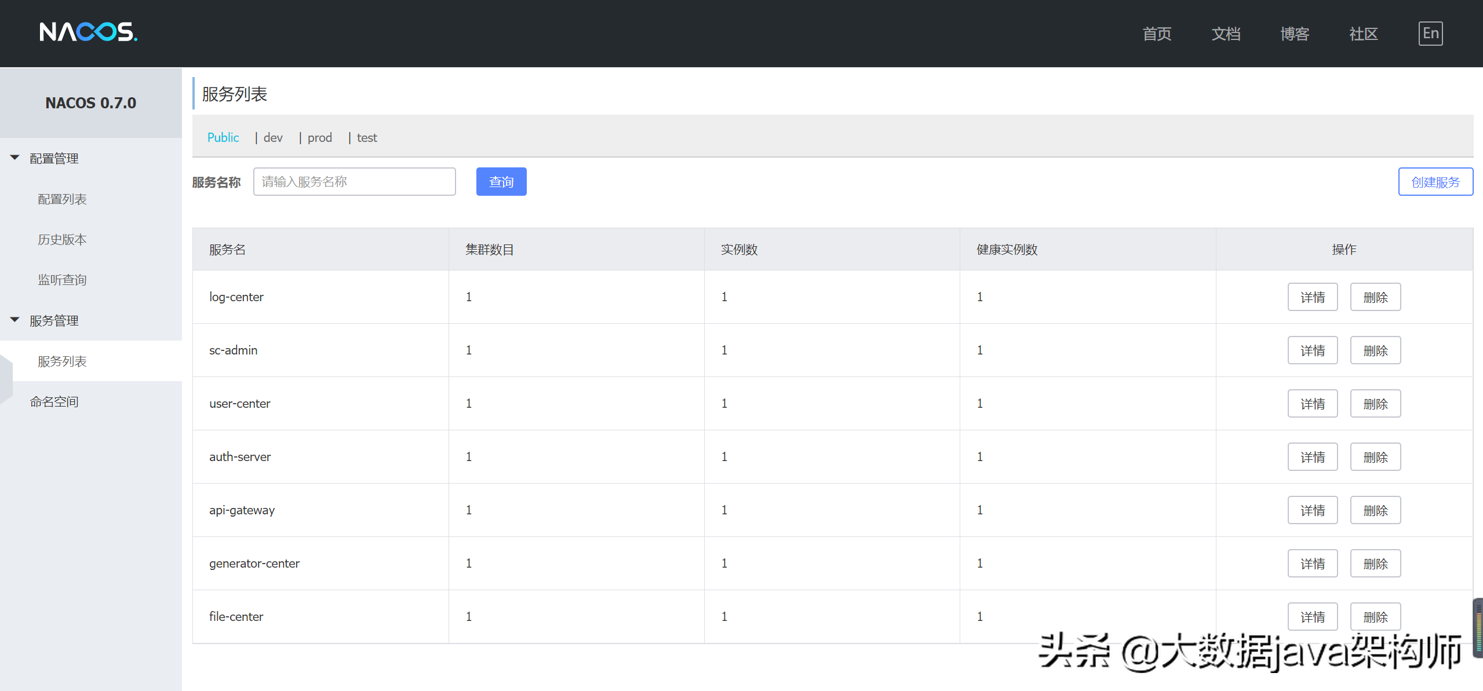Switch to the test namespace tab

pyautogui.click(x=367, y=138)
